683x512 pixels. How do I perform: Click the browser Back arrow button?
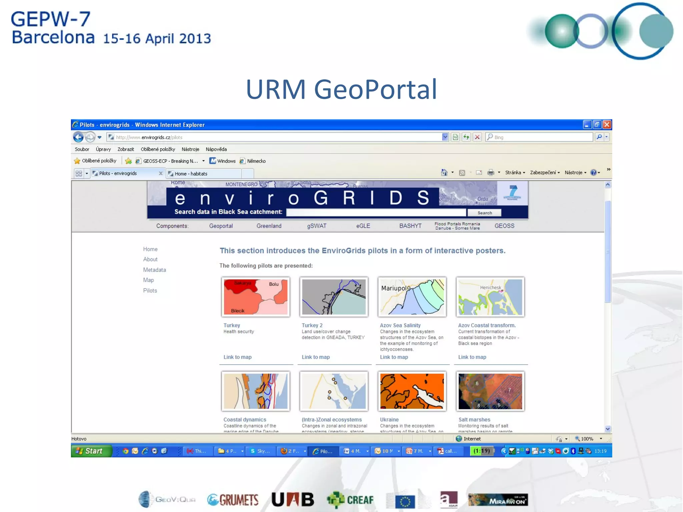(78, 137)
